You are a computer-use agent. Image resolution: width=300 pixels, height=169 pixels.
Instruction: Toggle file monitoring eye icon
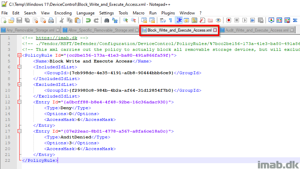218,20
